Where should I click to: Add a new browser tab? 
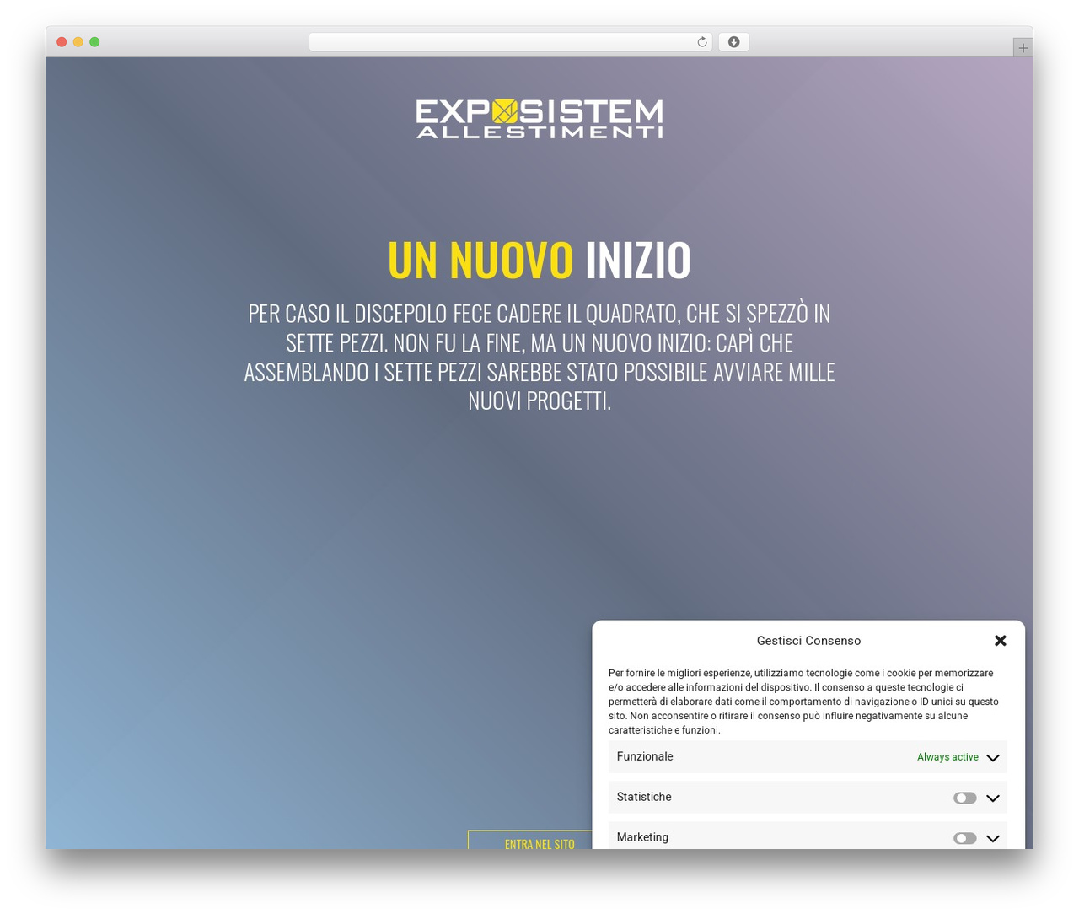click(1023, 48)
